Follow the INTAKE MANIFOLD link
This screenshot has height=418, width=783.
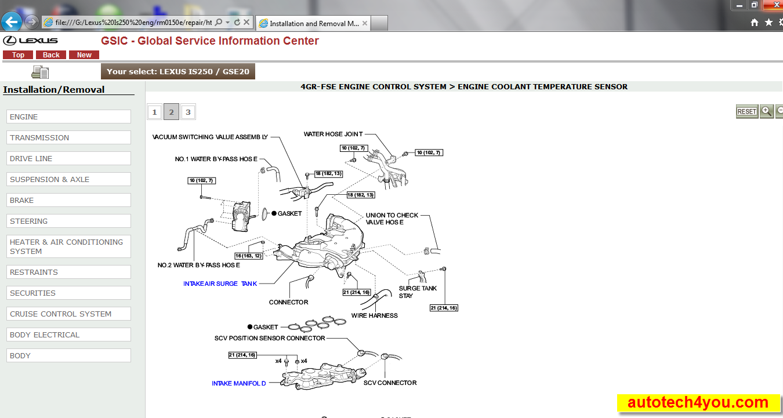[238, 383]
